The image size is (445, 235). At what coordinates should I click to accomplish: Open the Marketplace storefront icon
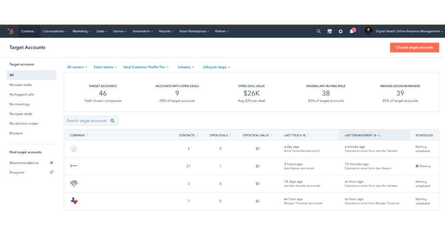click(329, 31)
